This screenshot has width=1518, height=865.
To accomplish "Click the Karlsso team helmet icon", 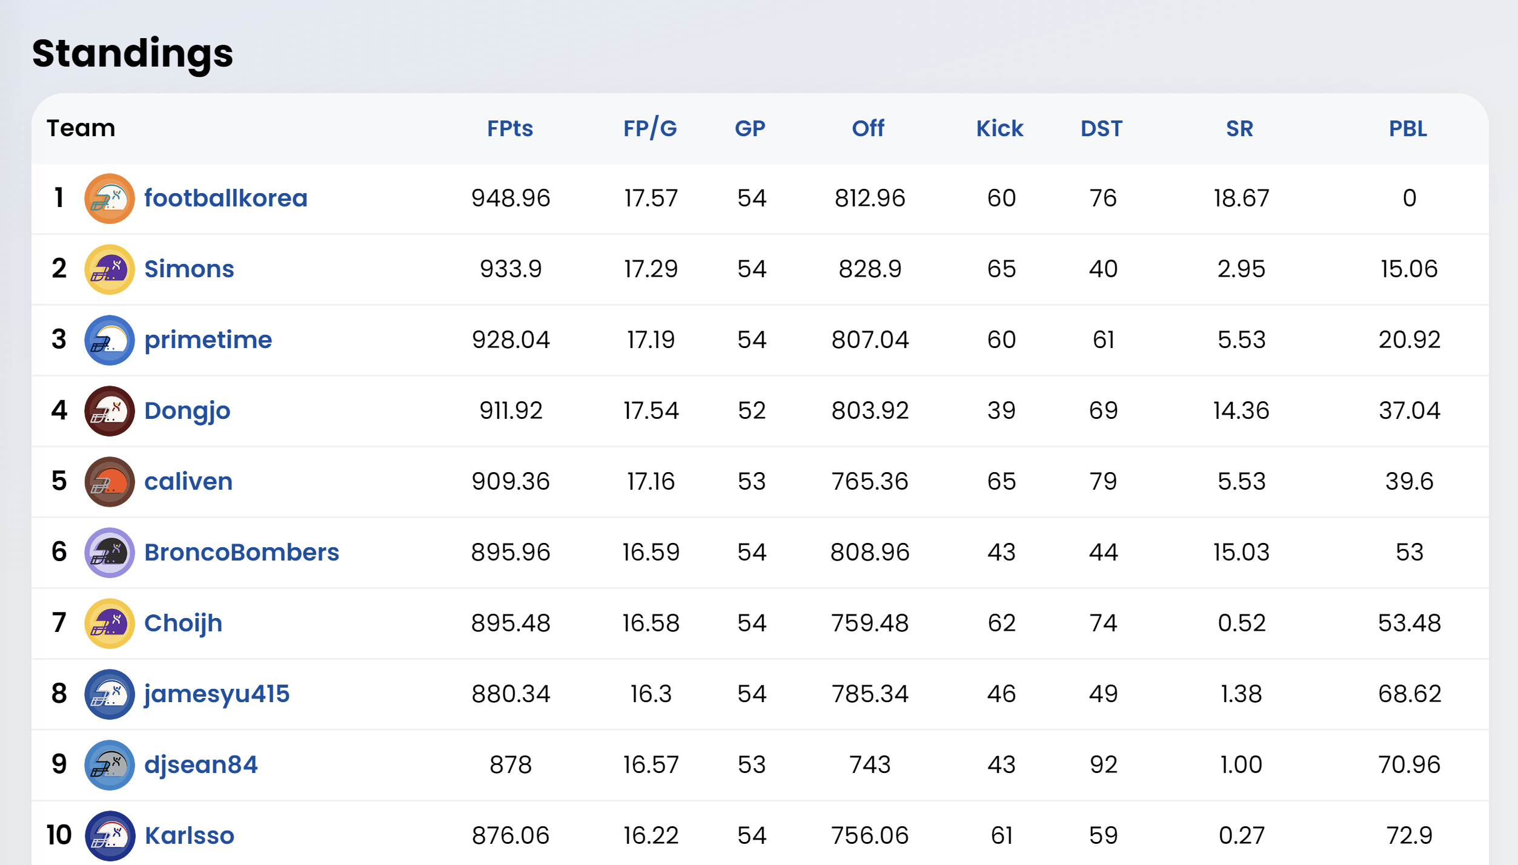I will (x=109, y=836).
